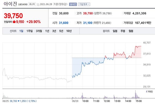Viewport: 155px width, 107px height.
Task: Select the 1년 chart period
Action: [x=47, y=31]
